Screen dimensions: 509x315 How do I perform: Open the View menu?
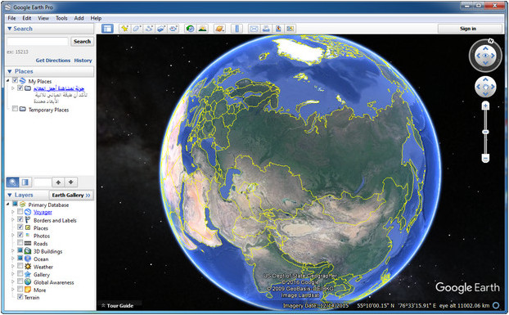[x=43, y=18]
